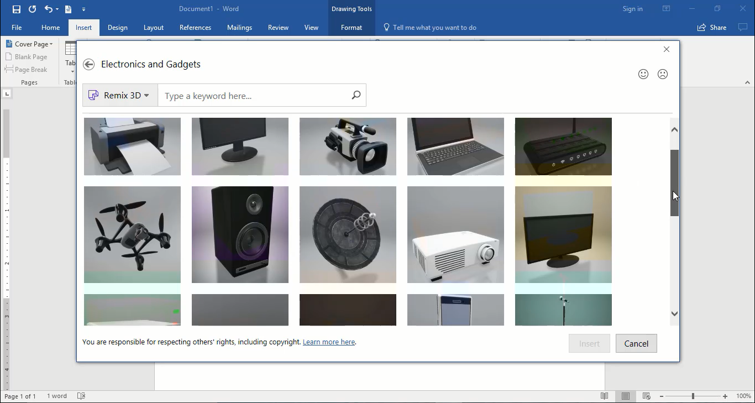Open the Customize Quick Access Toolbar dropdown
This screenshot has height=403, width=755.
click(x=83, y=9)
